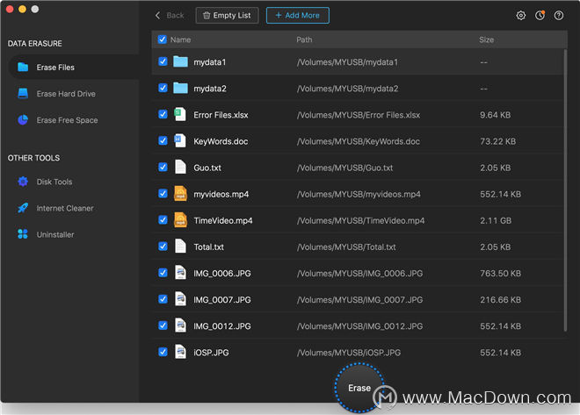Screen dimensions: 580x415
Task: Open the Erase Files section
Action: 74,68
